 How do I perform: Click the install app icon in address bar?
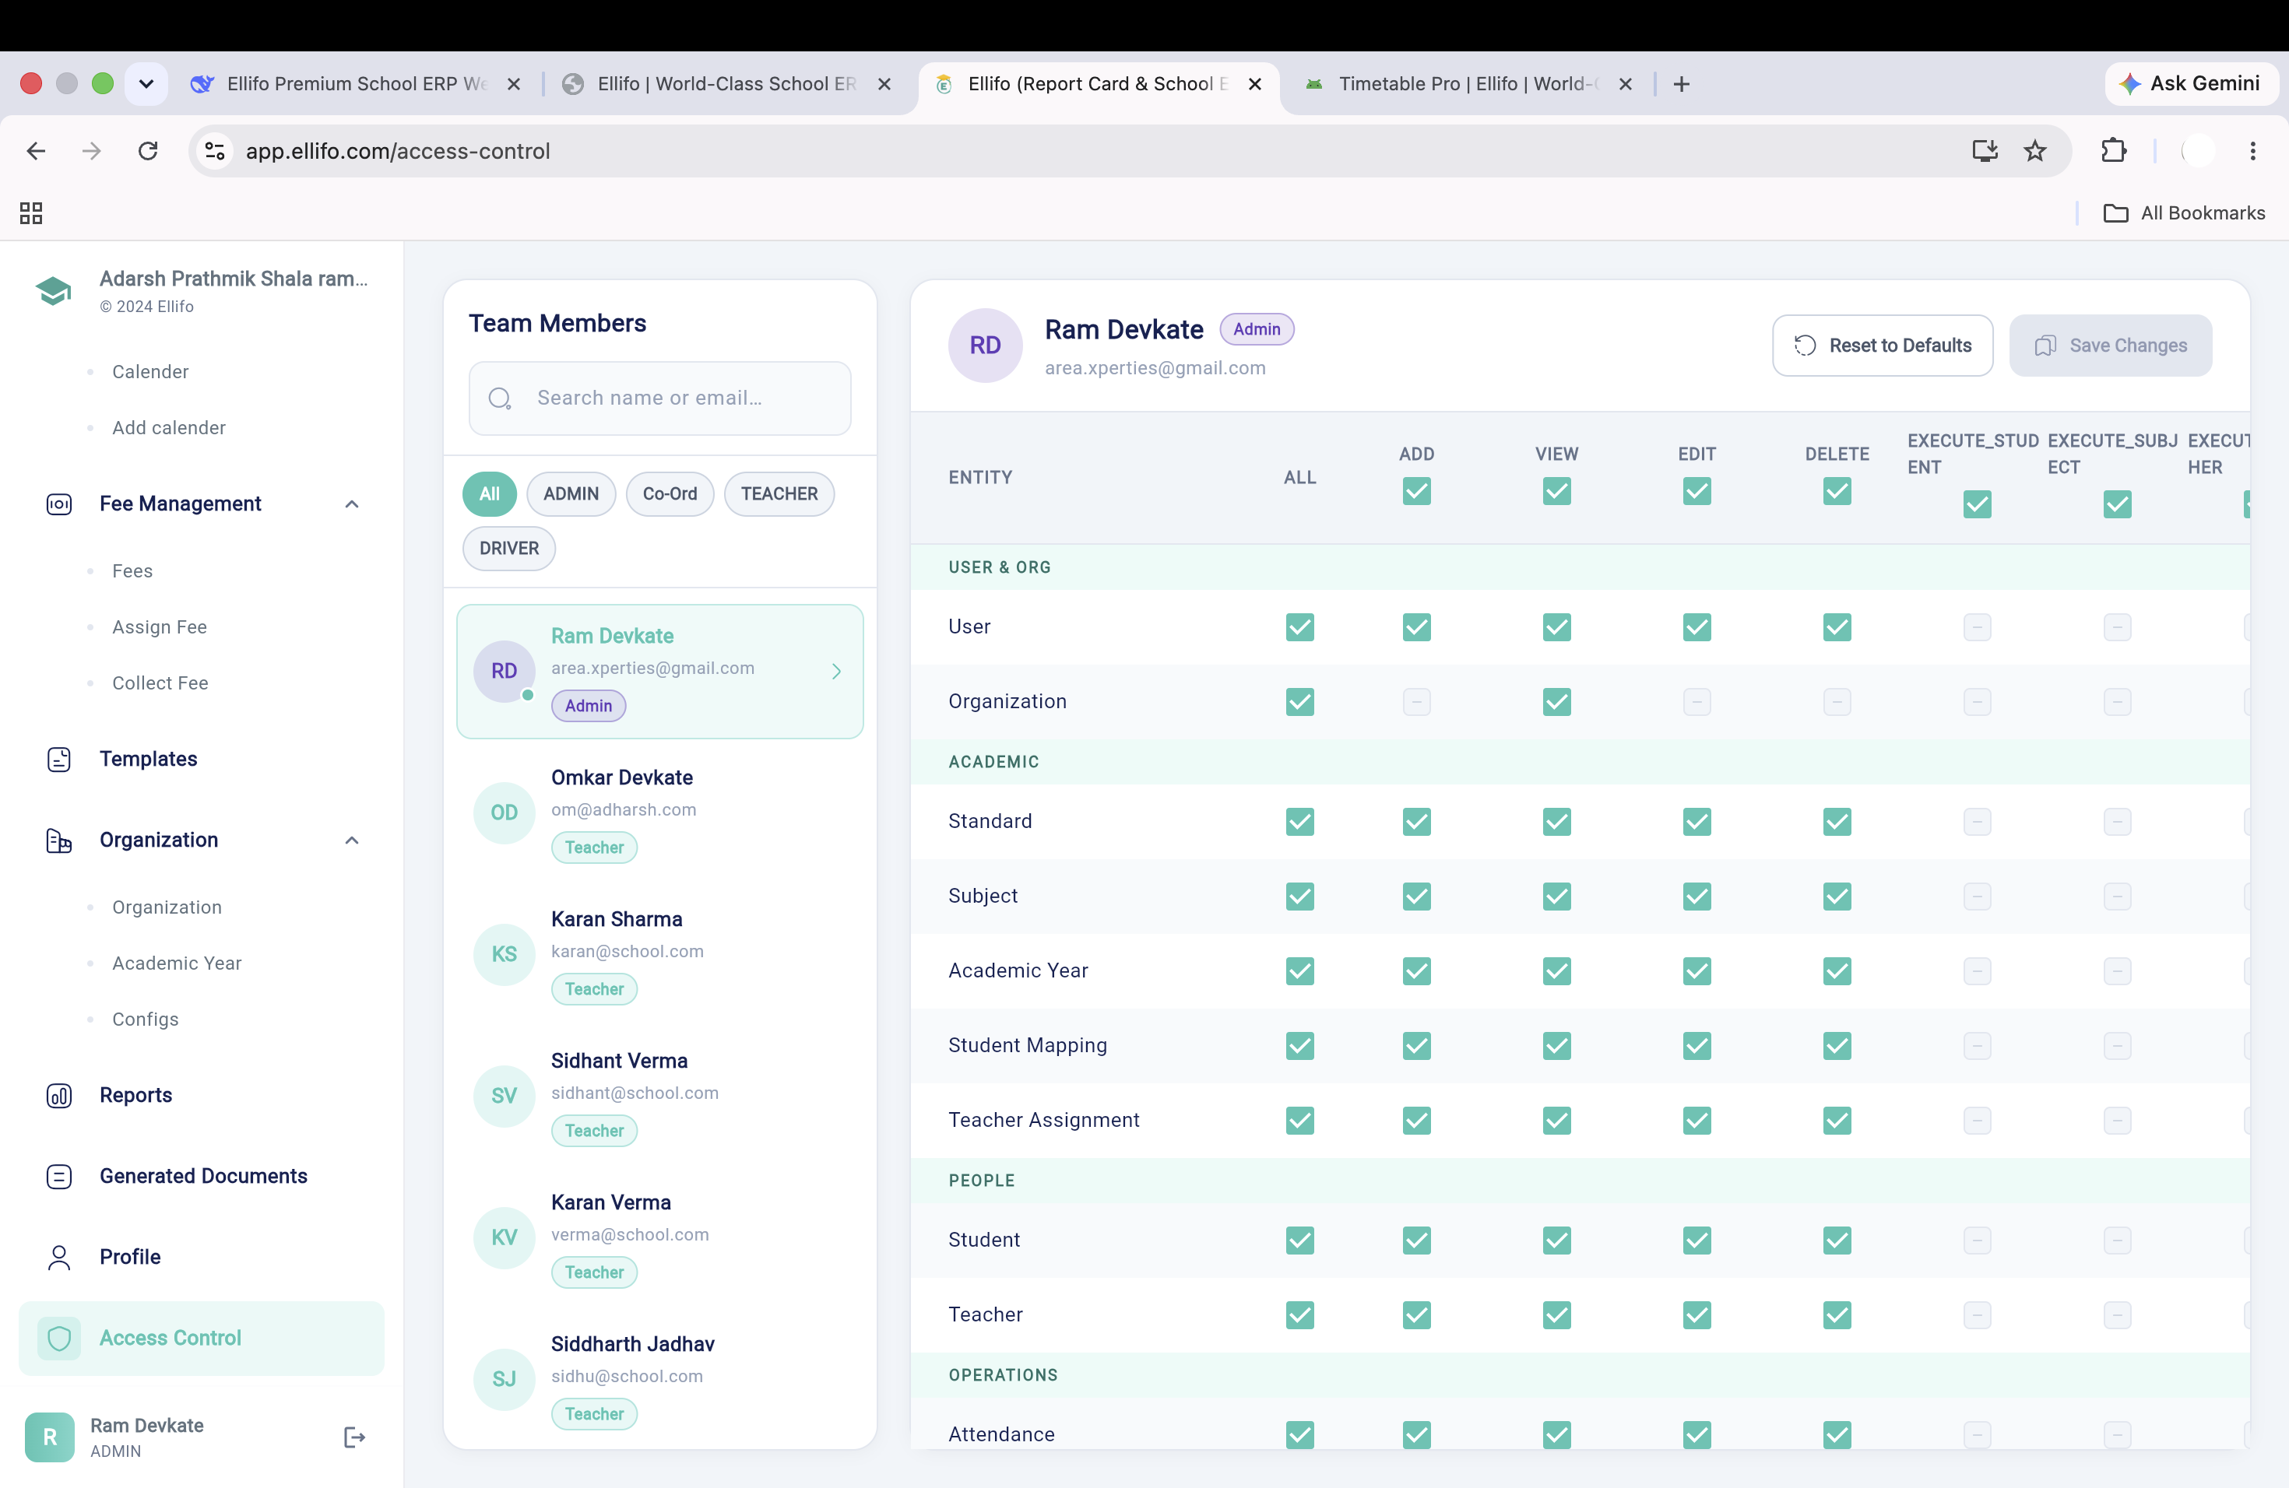(1984, 151)
